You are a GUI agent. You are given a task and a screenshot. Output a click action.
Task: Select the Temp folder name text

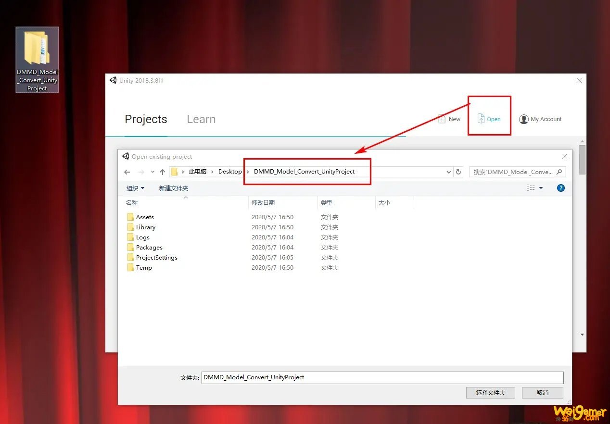pos(144,268)
